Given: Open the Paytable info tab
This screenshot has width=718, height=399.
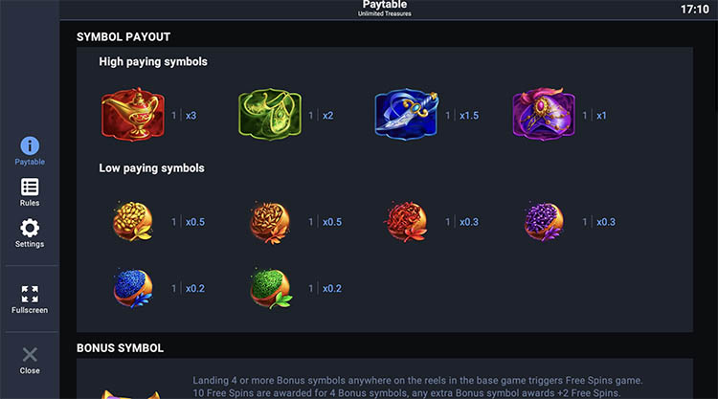Looking at the screenshot, I should click(x=30, y=151).
